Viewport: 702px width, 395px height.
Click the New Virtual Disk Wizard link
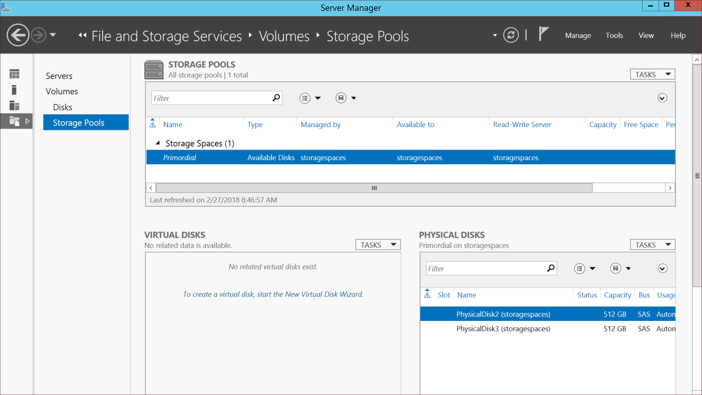point(273,294)
